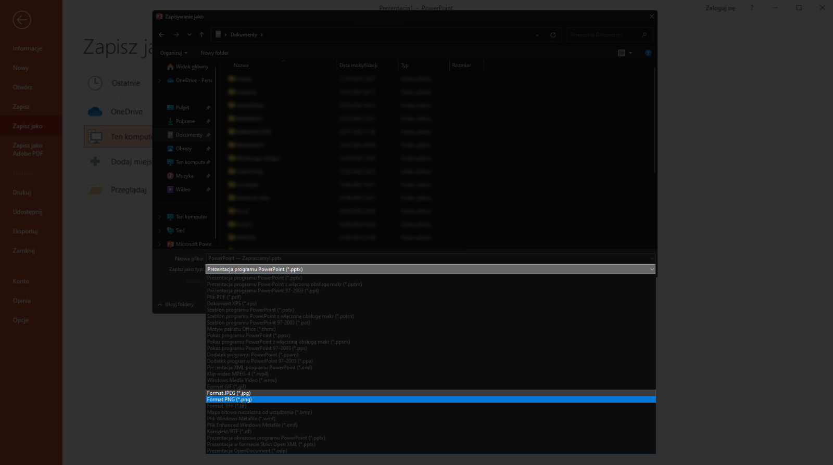Expand the OneDrive tree node
Image resolution: width=833 pixels, height=465 pixels.
tap(160, 80)
